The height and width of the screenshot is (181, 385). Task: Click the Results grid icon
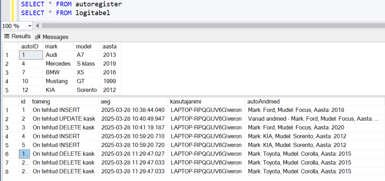pyautogui.click(x=7, y=36)
